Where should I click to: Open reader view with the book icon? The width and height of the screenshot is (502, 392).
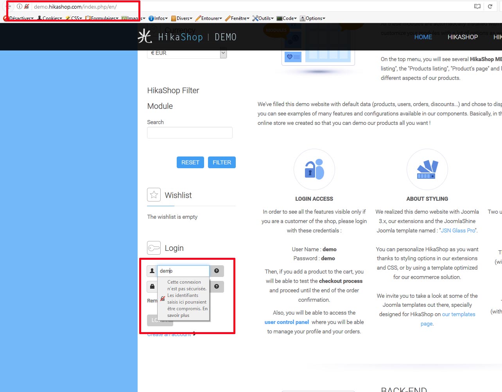[x=477, y=6]
